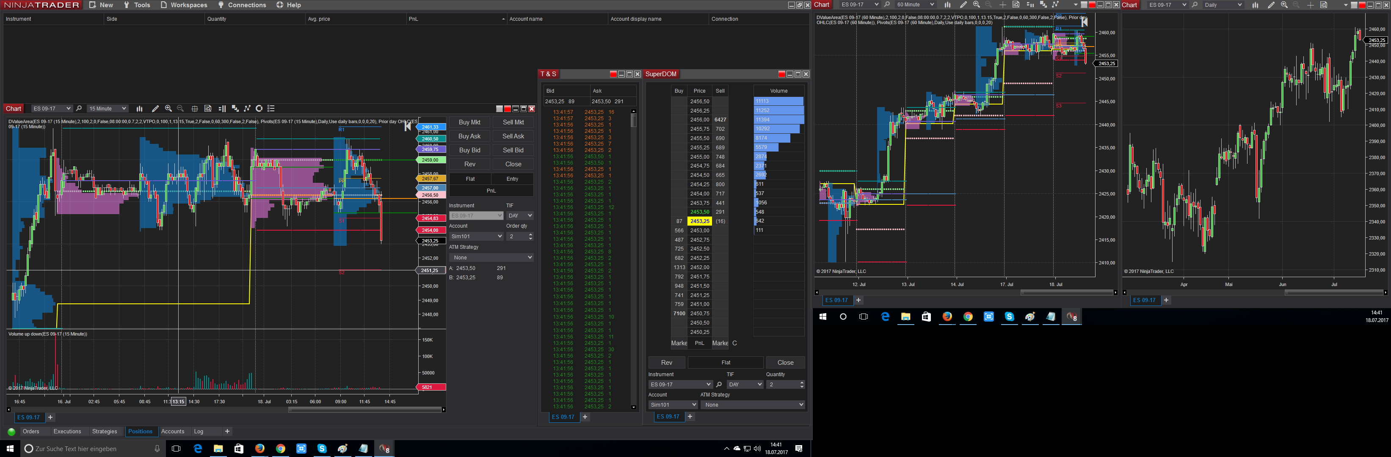
Task: Click Buy Ask in Chart Trader
Action: (x=469, y=137)
